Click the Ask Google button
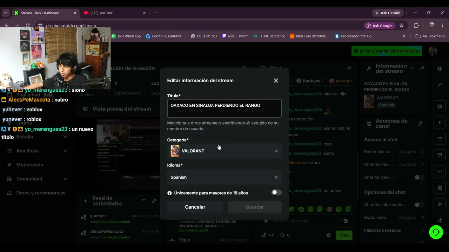The width and height of the screenshot is (449, 252). [380, 26]
